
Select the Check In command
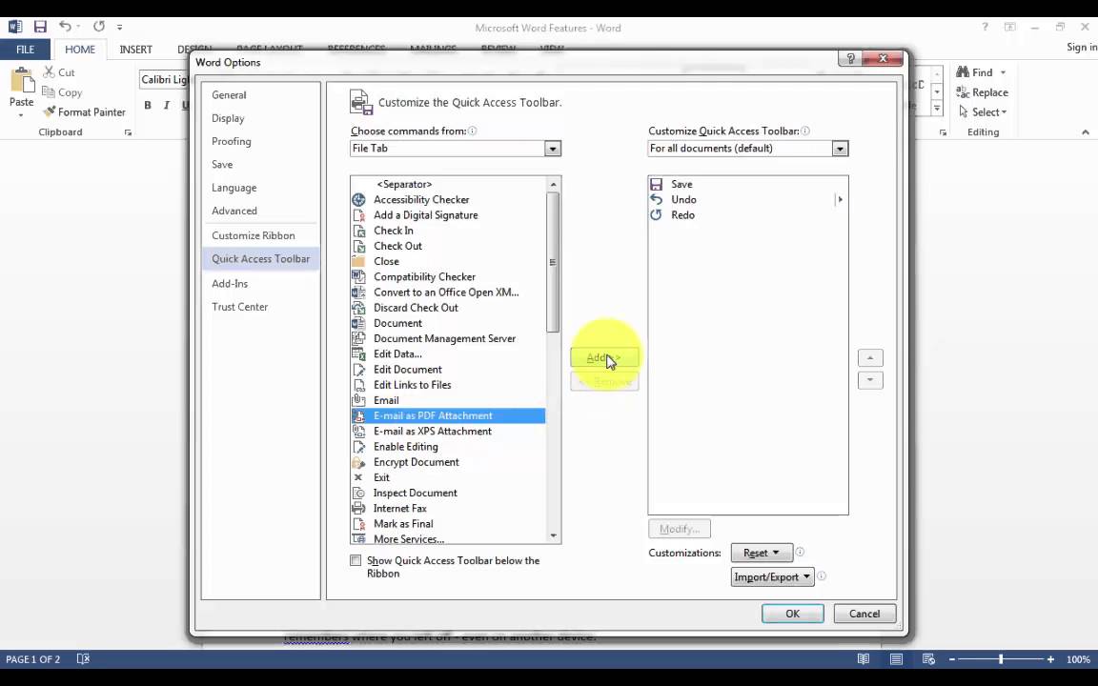448,231
